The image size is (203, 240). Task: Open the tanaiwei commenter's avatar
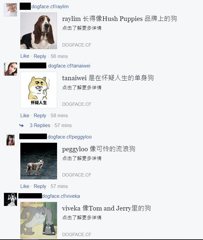(x=10, y=69)
